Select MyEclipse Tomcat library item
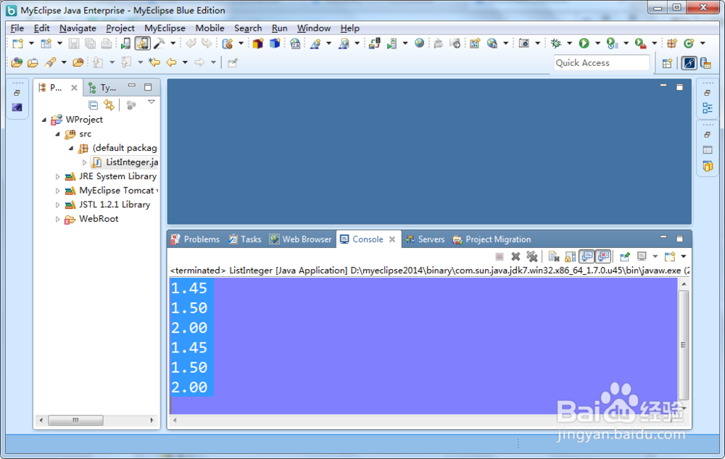The width and height of the screenshot is (725, 459). [112, 191]
